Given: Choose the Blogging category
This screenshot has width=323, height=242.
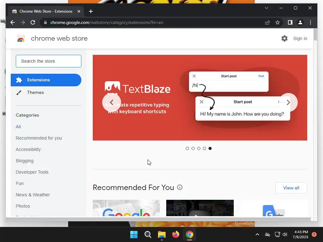Looking at the screenshot, I should pyautogui.click(x=25, y=161).
